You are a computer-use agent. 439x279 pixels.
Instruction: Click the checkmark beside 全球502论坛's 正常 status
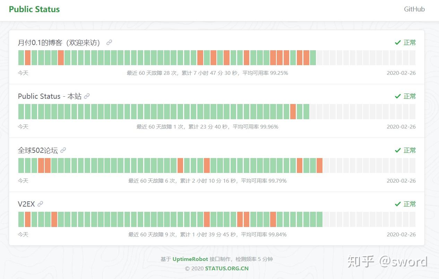point(398,150)
